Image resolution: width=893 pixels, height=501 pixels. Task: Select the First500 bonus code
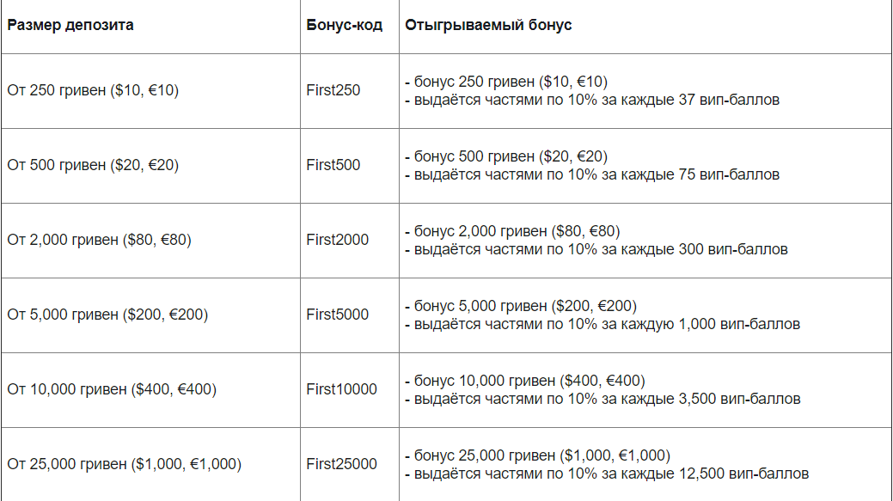point(333,165)
